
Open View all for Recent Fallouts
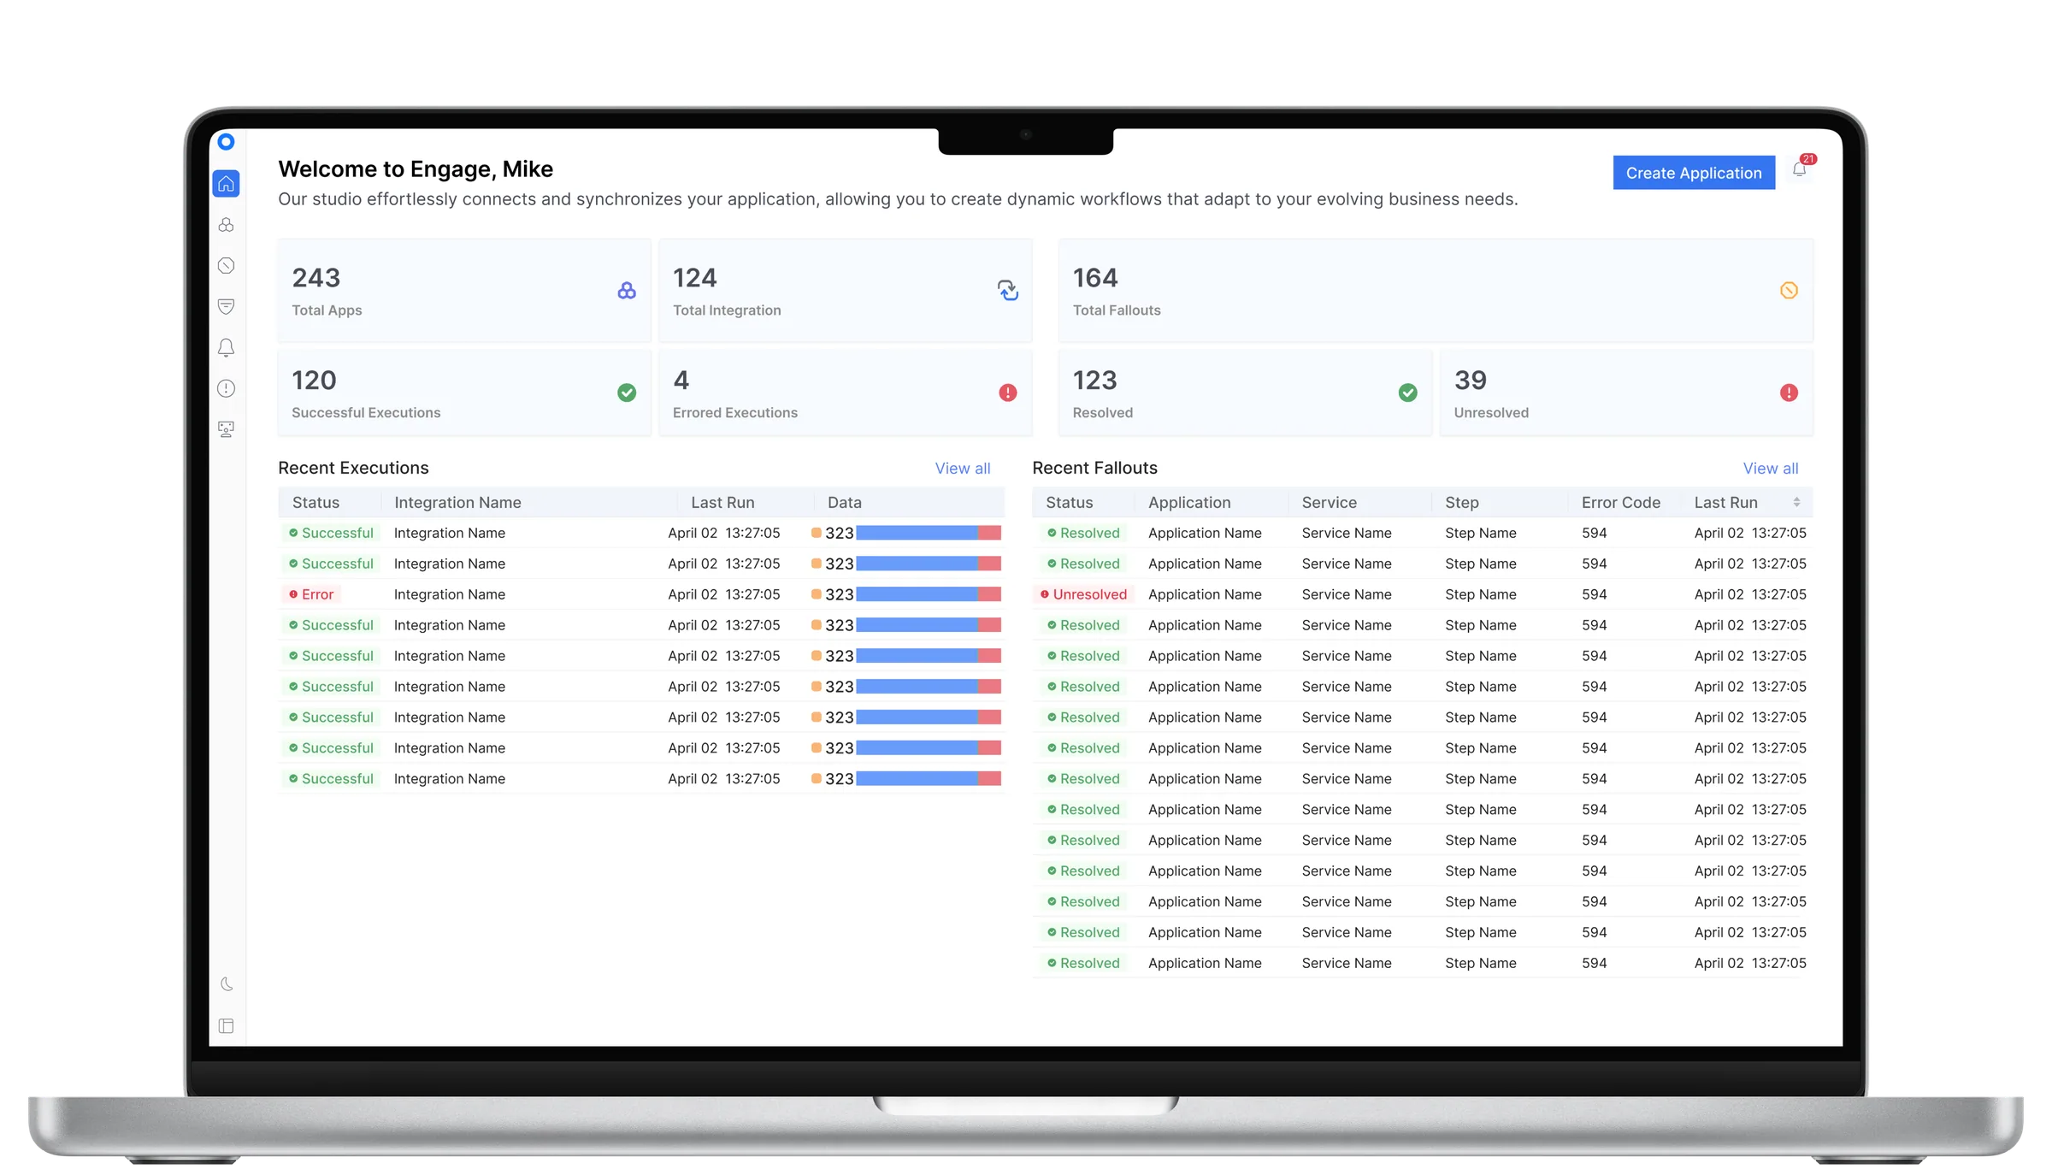tap(1770, 469)
